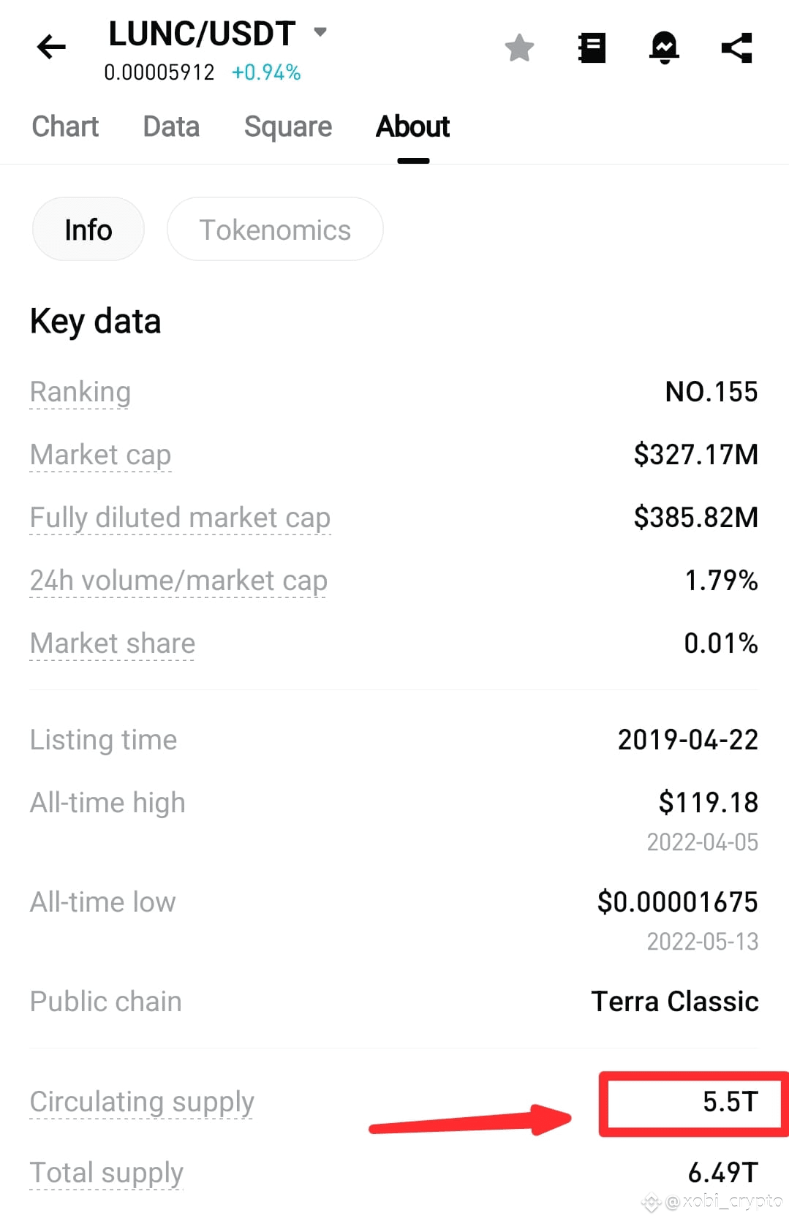Tap the back arrow icon
789x1221 pixels.
(x=51, y=48)
